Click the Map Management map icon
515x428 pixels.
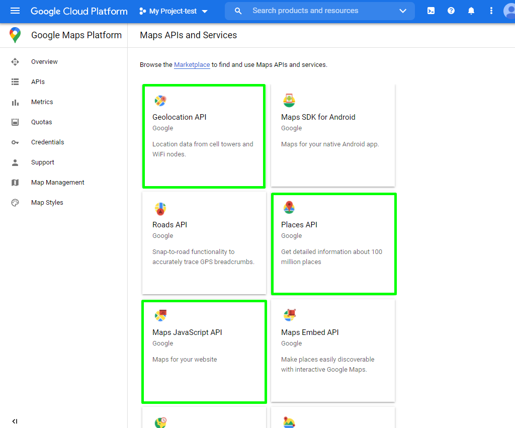tap(15, 183)
